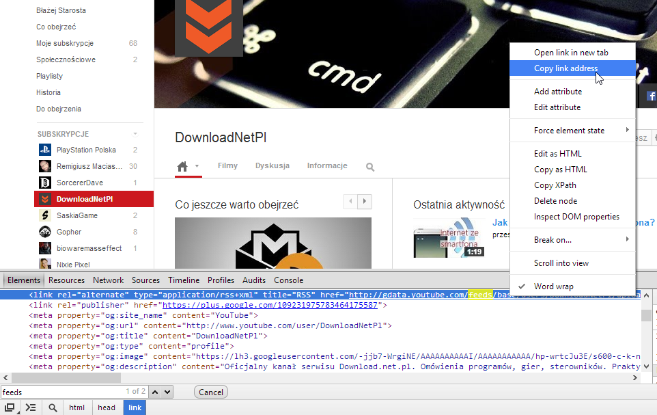Toggle the Word wrap option
The width and height of the screenshot is (657, 415).
coord(572,286)
